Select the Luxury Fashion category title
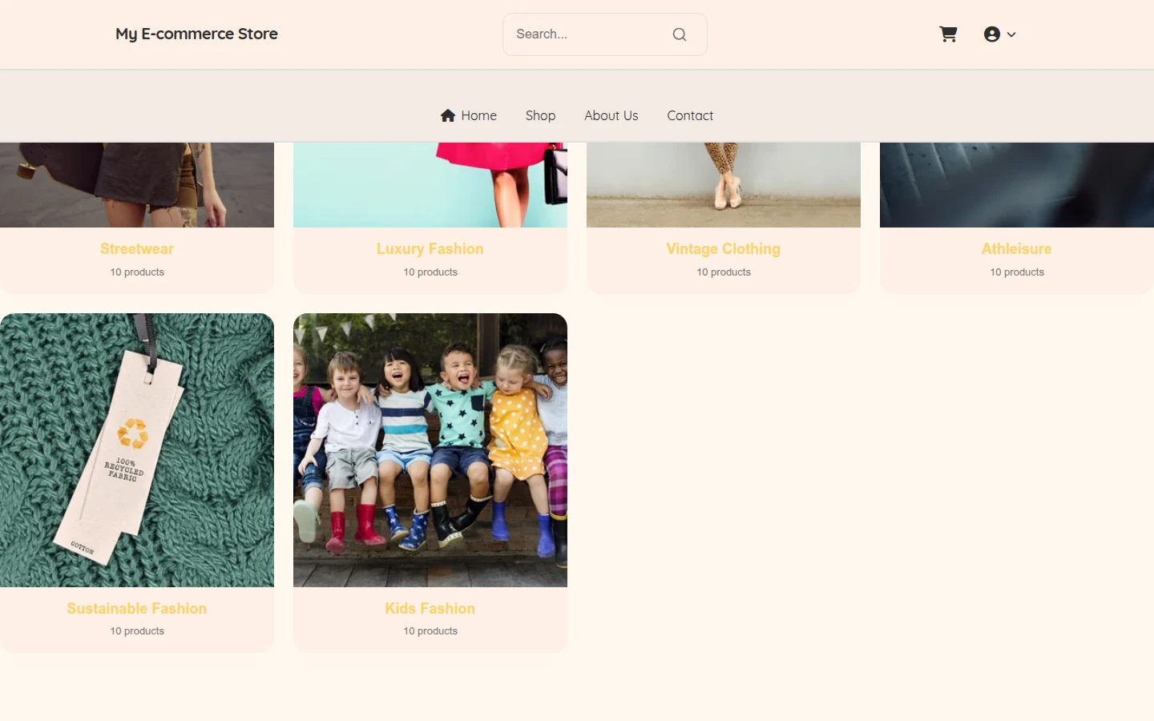 pyautogui.click(x=430, y=249)
